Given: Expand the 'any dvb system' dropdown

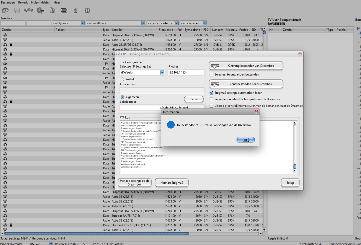Looking at the screenshot, I should coord(176,23).
